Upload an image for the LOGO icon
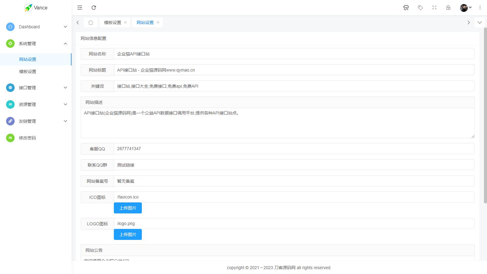The width and height of the screenshot is (487, 274). coord(128,234)
